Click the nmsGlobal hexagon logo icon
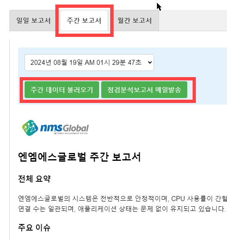The width and height of the screenshot is (227, 240). pyautogui.click(x=30, y=128)
